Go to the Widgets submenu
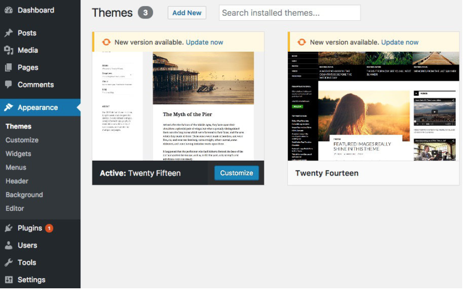Viewport: 465px width, 292px height. pos(18,153)
